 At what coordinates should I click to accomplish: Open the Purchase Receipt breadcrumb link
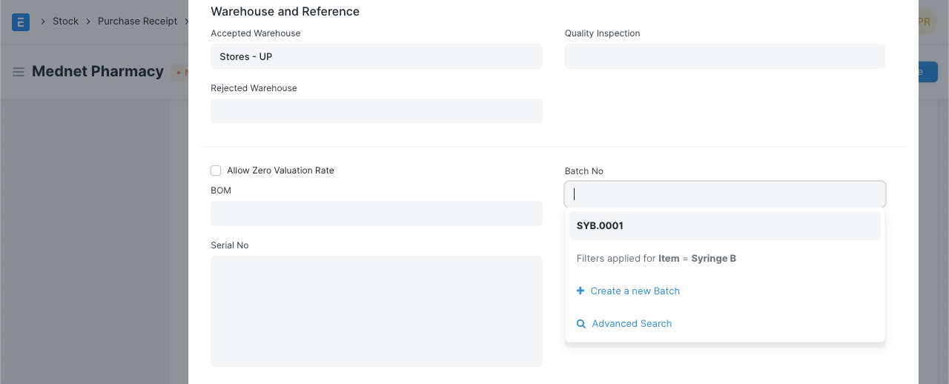click(137, 21)
